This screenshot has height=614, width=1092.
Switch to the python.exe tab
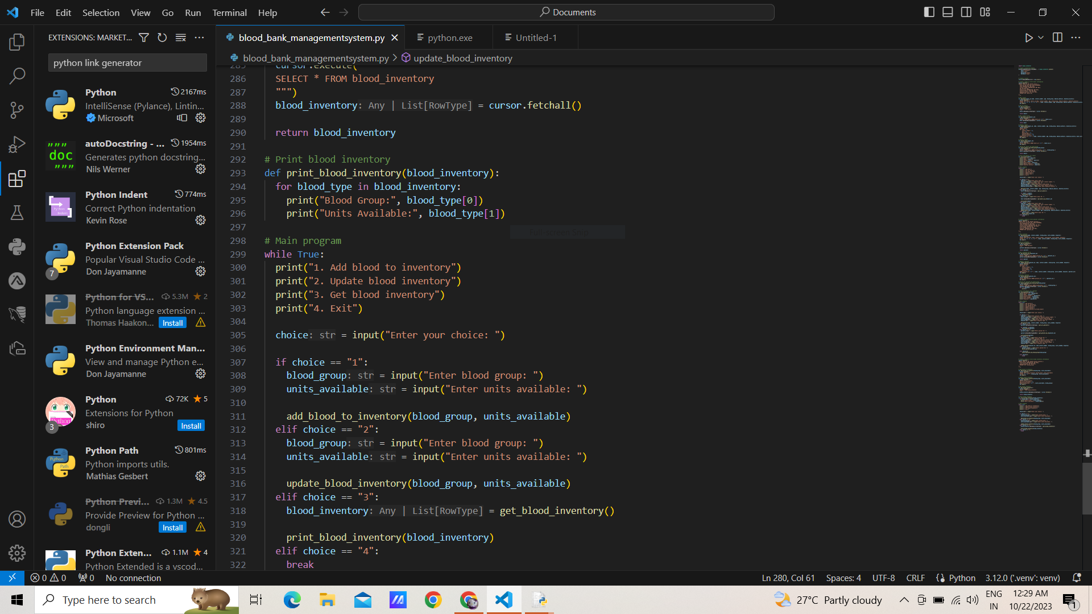coord(449,38)
